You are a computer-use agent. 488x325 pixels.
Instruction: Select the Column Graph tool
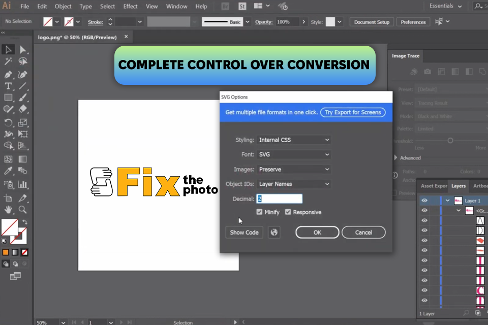[x=23, y=184]
